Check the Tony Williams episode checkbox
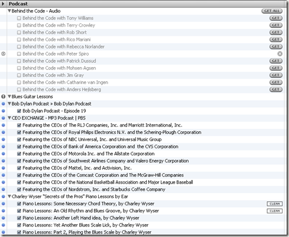The image size is (289, 237). tap(19, 18)
